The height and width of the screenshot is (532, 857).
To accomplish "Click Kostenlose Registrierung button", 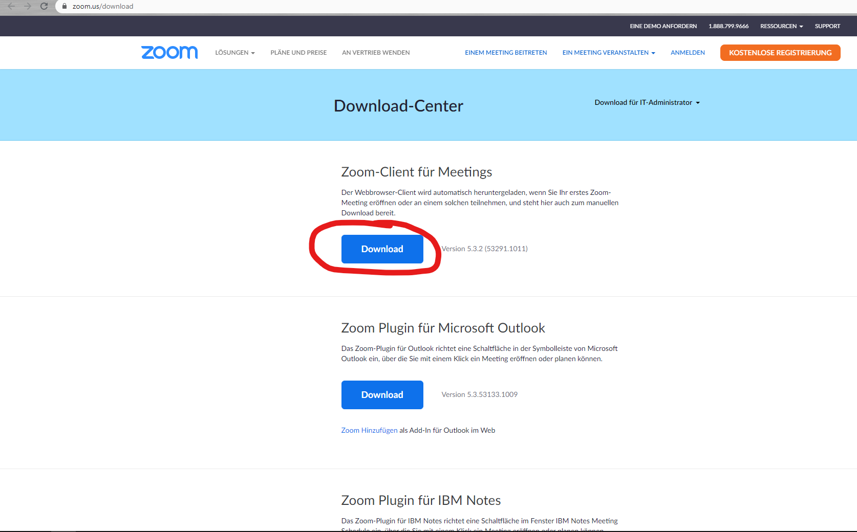I will coord(780,53).
